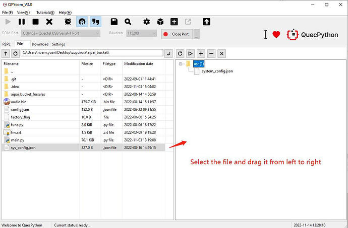Open the View(V) menu
Screen dimensions: 348x228
point(23,13)
